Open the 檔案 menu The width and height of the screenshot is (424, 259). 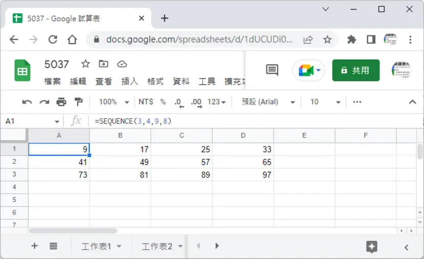coord(53,81)
